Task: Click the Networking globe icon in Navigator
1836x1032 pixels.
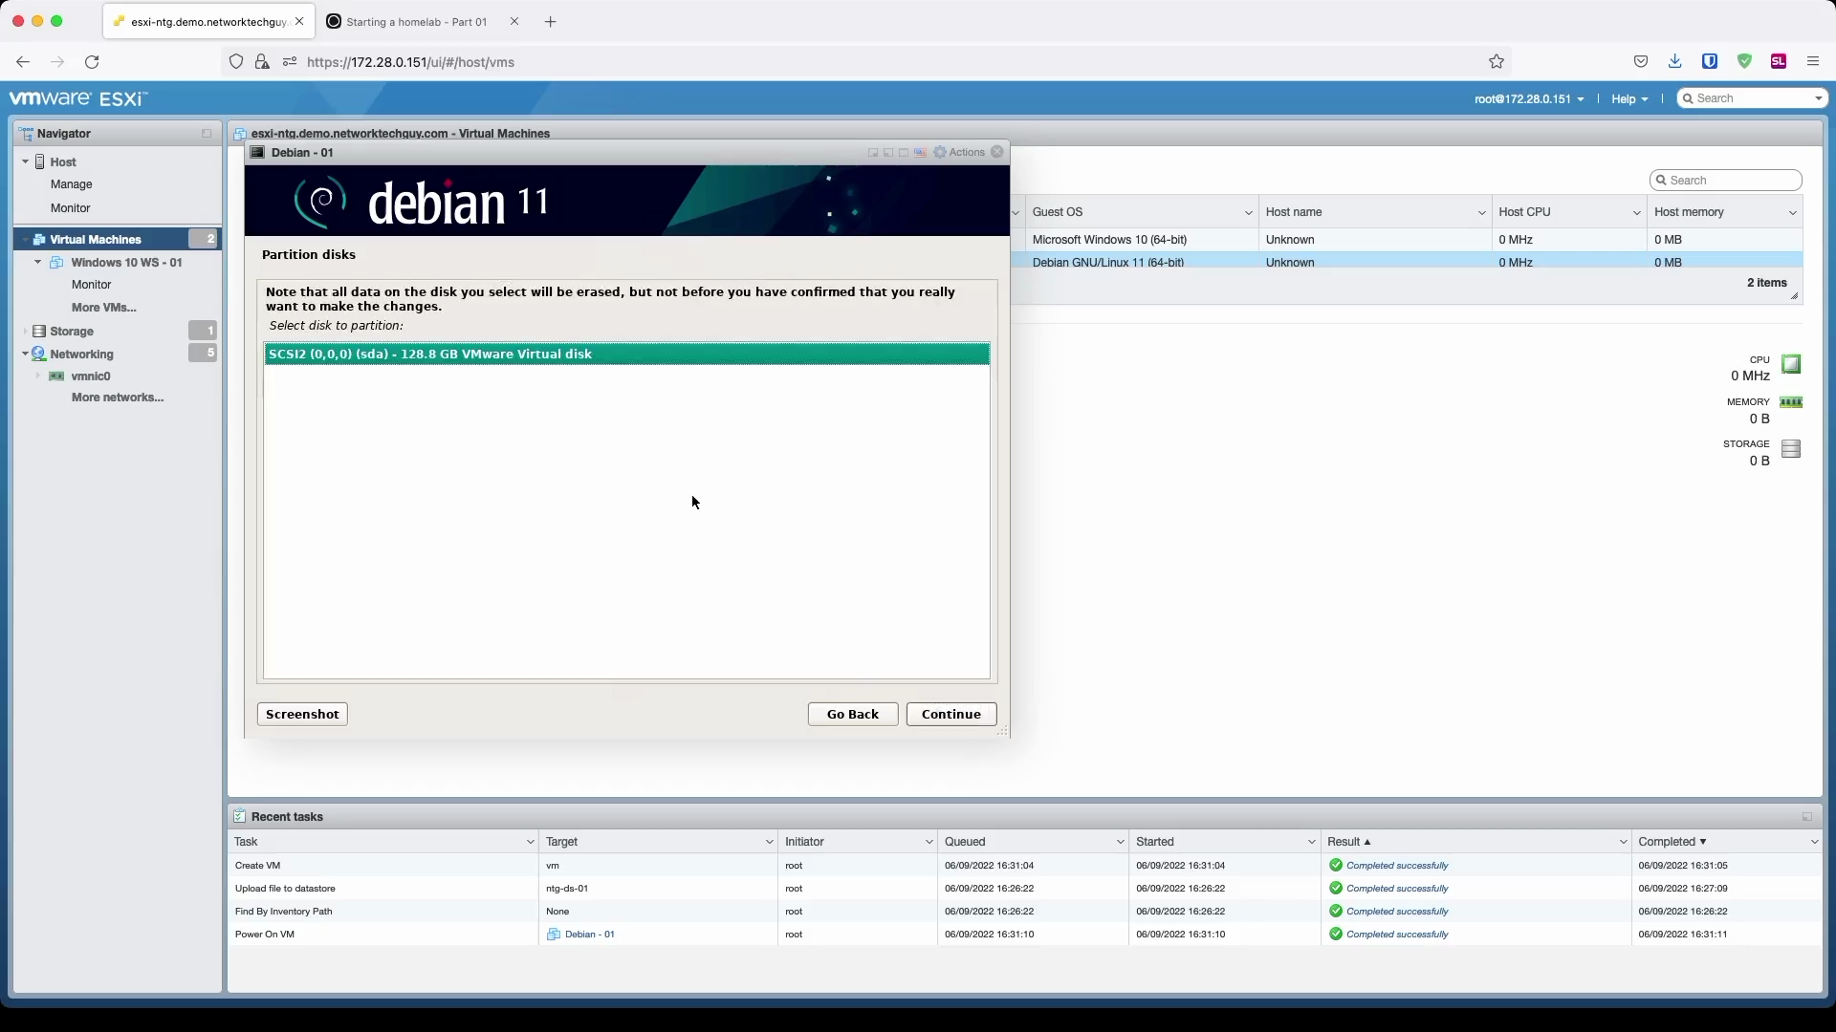Action: coord(39,355)
